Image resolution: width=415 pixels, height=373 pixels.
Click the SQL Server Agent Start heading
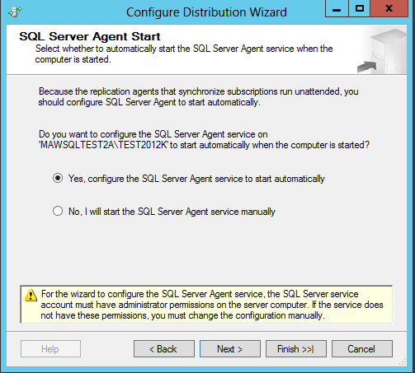tap(90, 36)
